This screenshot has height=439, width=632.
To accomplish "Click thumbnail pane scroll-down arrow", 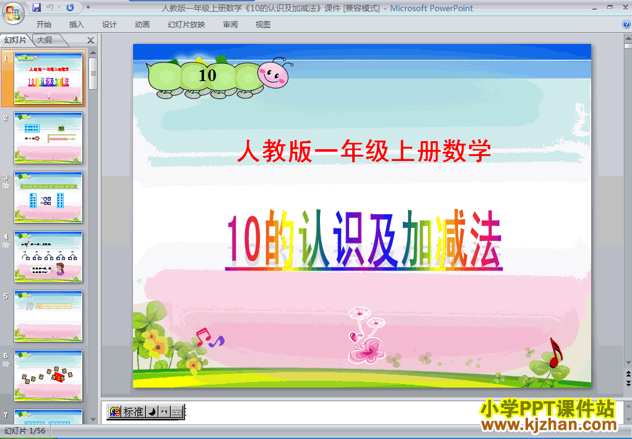I will coord(93,420).
